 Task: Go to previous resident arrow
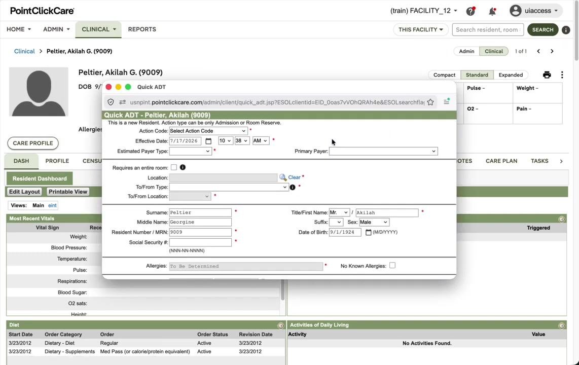coord(538,51)
